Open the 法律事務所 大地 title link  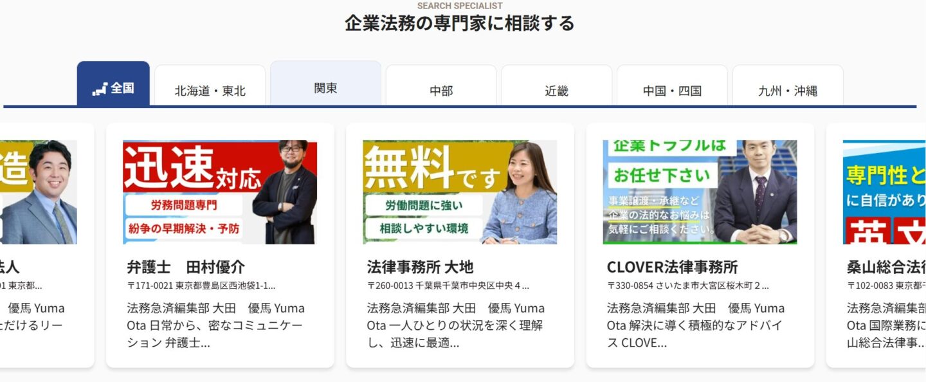click(x=420, y=267)
